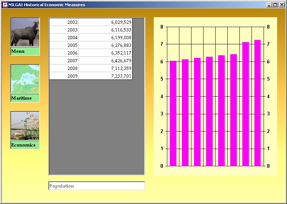Click the NILGAI title bar app icon
Viewport: 287px width, 204px height.
point(5,4)
